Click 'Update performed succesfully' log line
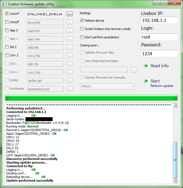This screenshot has height=188, width=183. coord(30,181)
